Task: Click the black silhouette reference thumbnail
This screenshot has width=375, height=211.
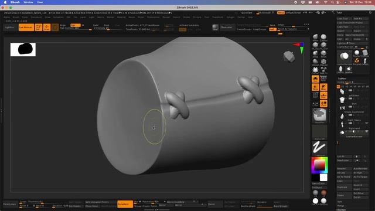Action: (23, 49)
